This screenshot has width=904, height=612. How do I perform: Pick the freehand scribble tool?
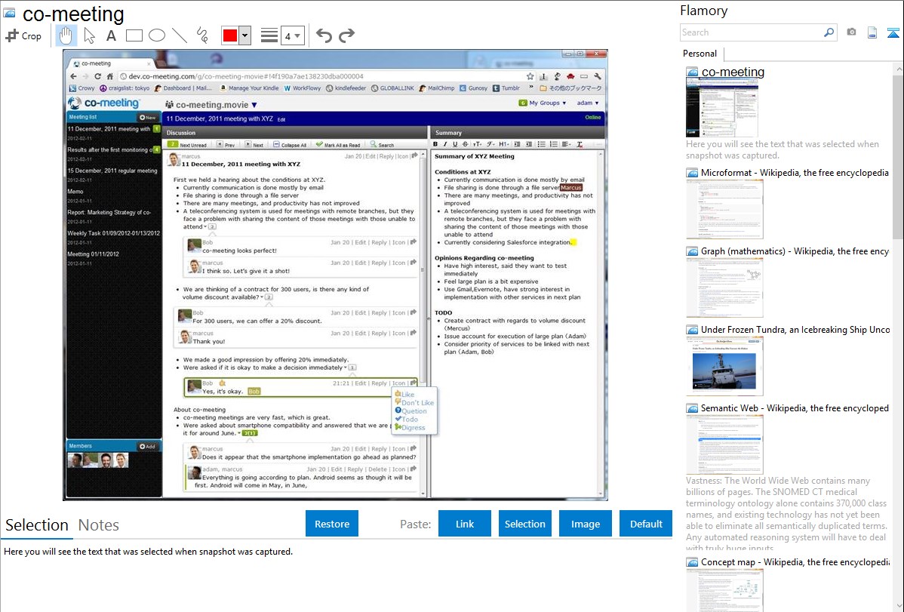[x=202, y=35]
